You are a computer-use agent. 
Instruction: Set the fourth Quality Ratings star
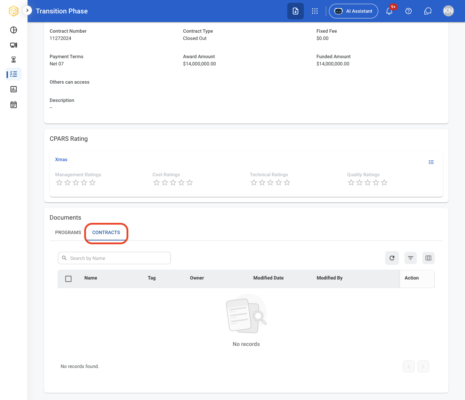(x=376, y=182)
